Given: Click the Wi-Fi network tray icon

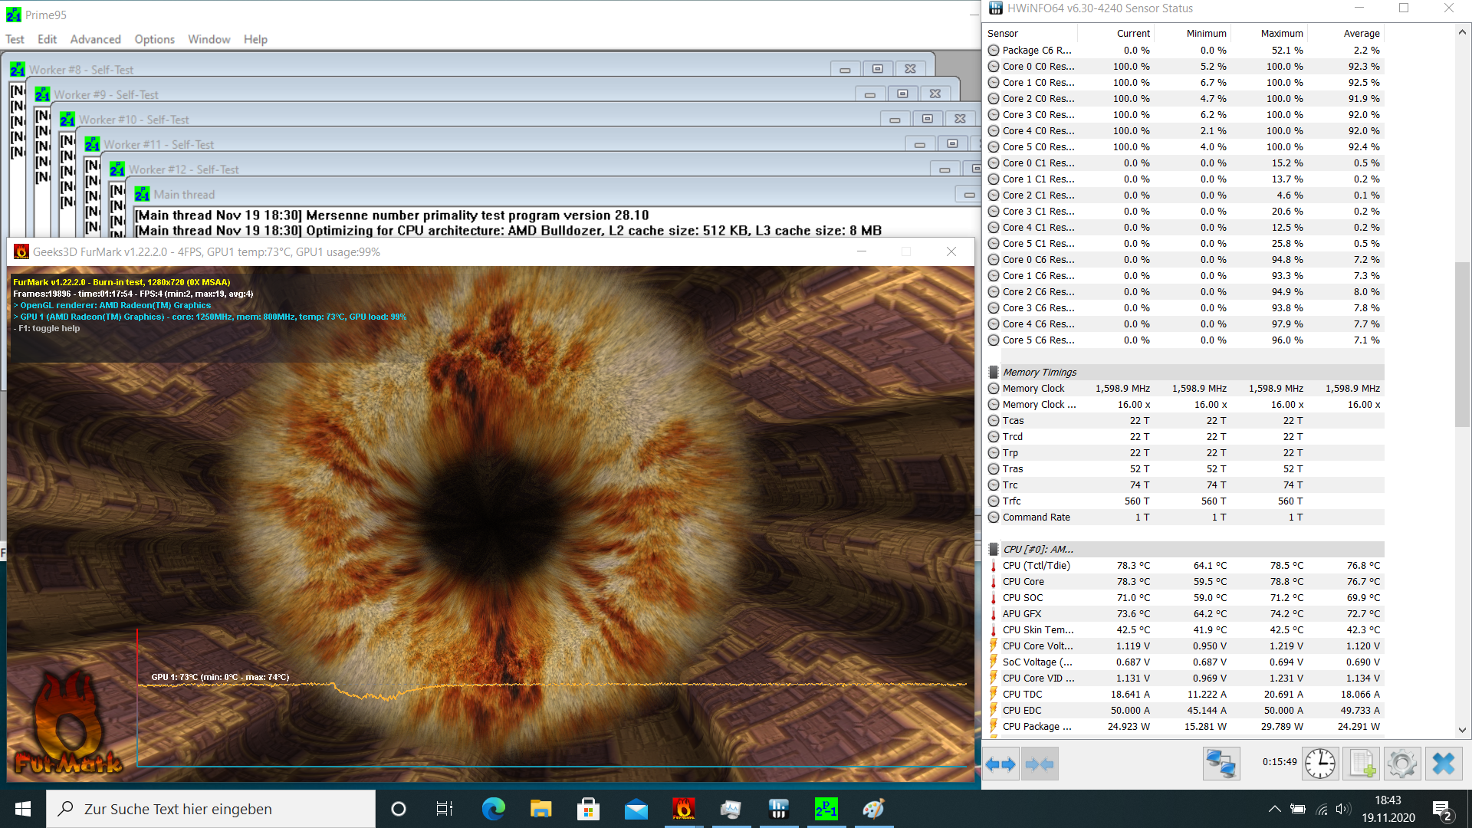Looking at the screenshot, I should [x=1321, y=809].
